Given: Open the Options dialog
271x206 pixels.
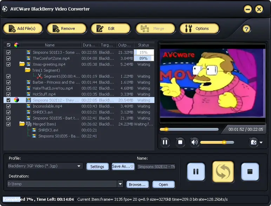Looking at the screenshot, I should click(x=199, y=28).
